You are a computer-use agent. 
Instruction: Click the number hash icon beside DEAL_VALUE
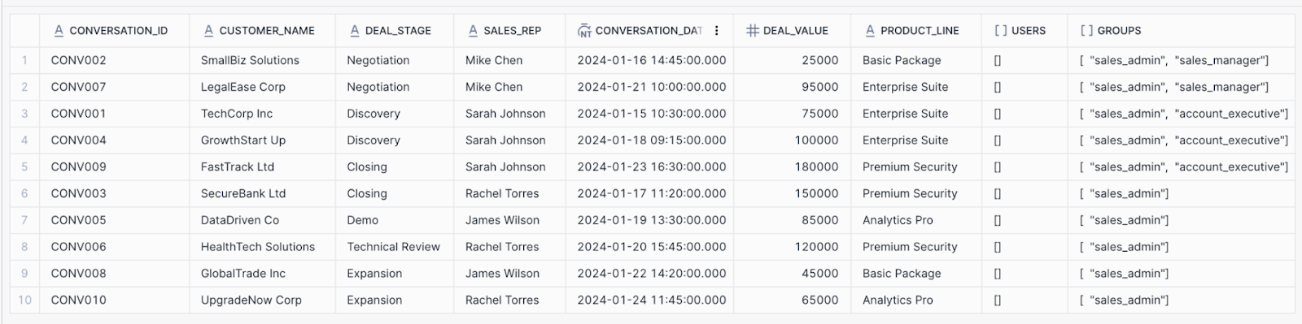tap(752, 31)
